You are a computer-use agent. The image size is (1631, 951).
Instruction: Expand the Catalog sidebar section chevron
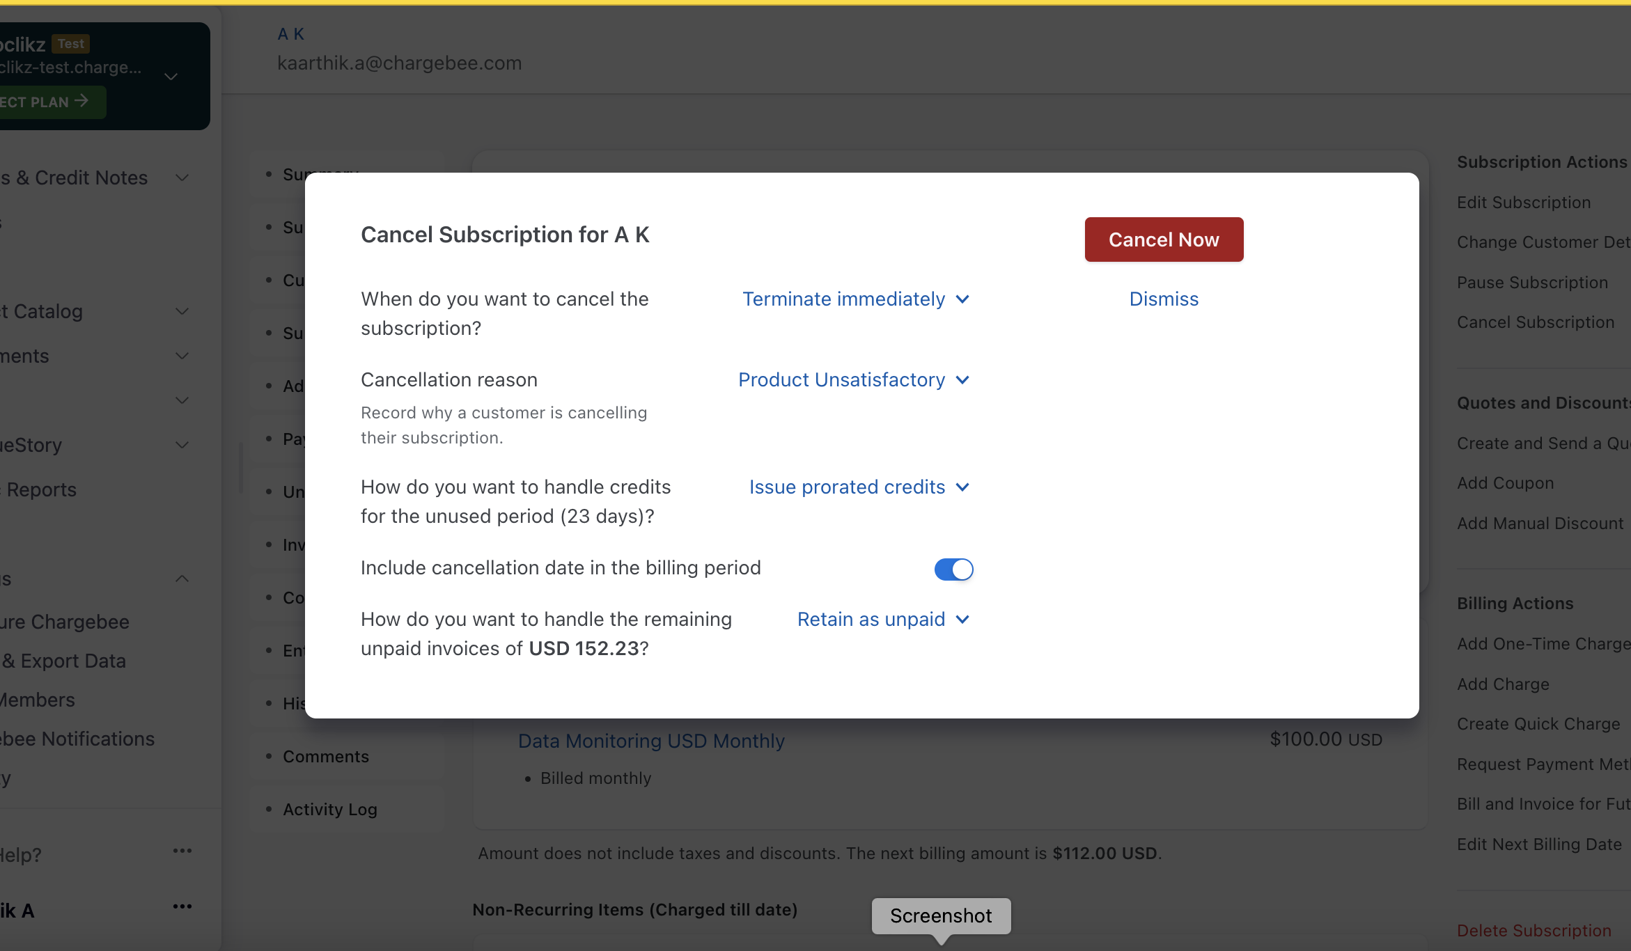click(x=182, y=311)
